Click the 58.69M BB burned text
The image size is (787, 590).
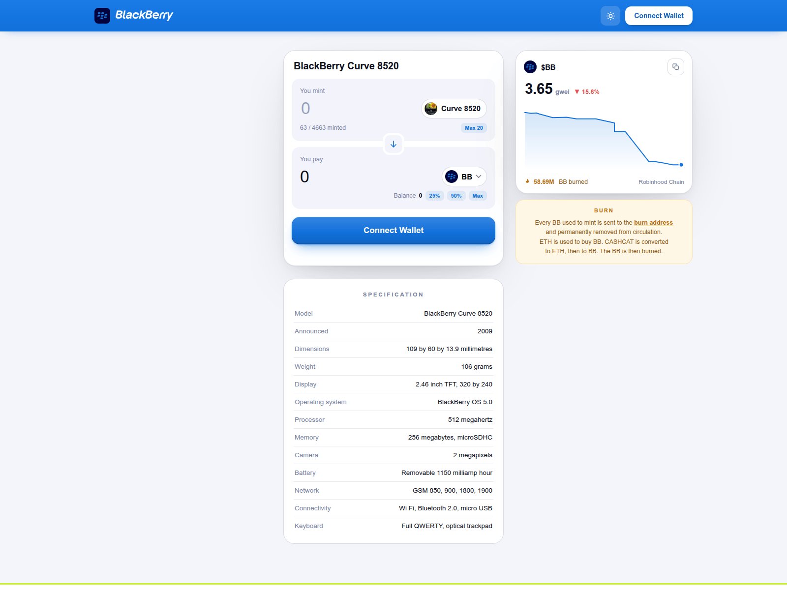[561, 182]
